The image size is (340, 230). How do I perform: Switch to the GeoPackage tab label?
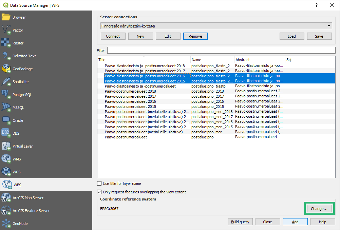click(22, 69)
